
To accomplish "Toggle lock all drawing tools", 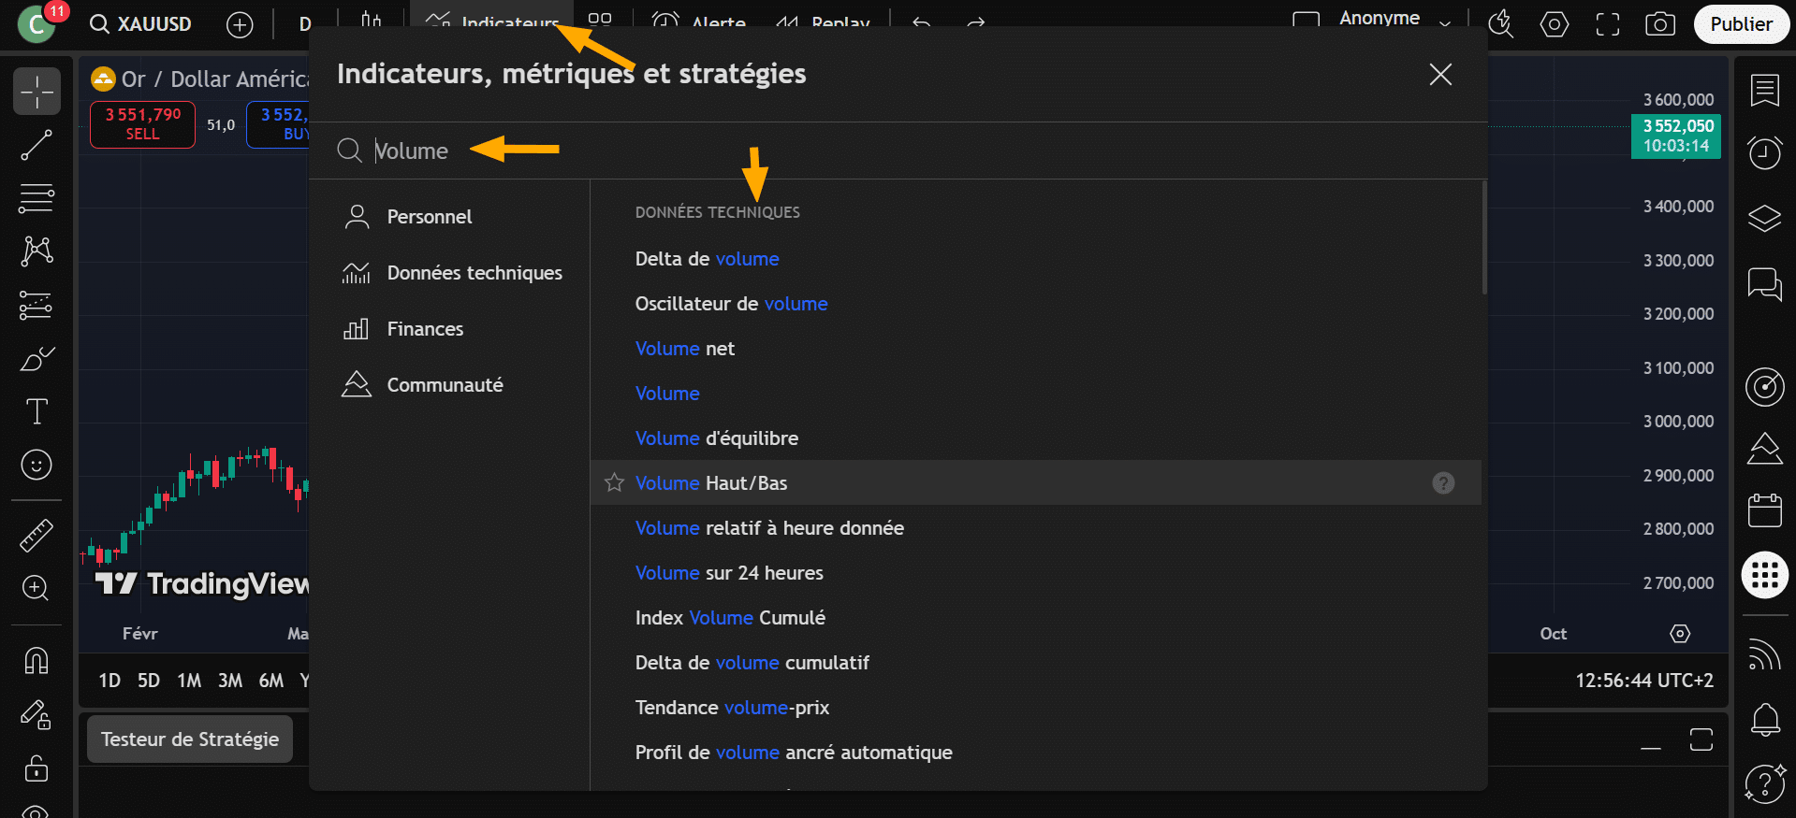I will point(37,768).
